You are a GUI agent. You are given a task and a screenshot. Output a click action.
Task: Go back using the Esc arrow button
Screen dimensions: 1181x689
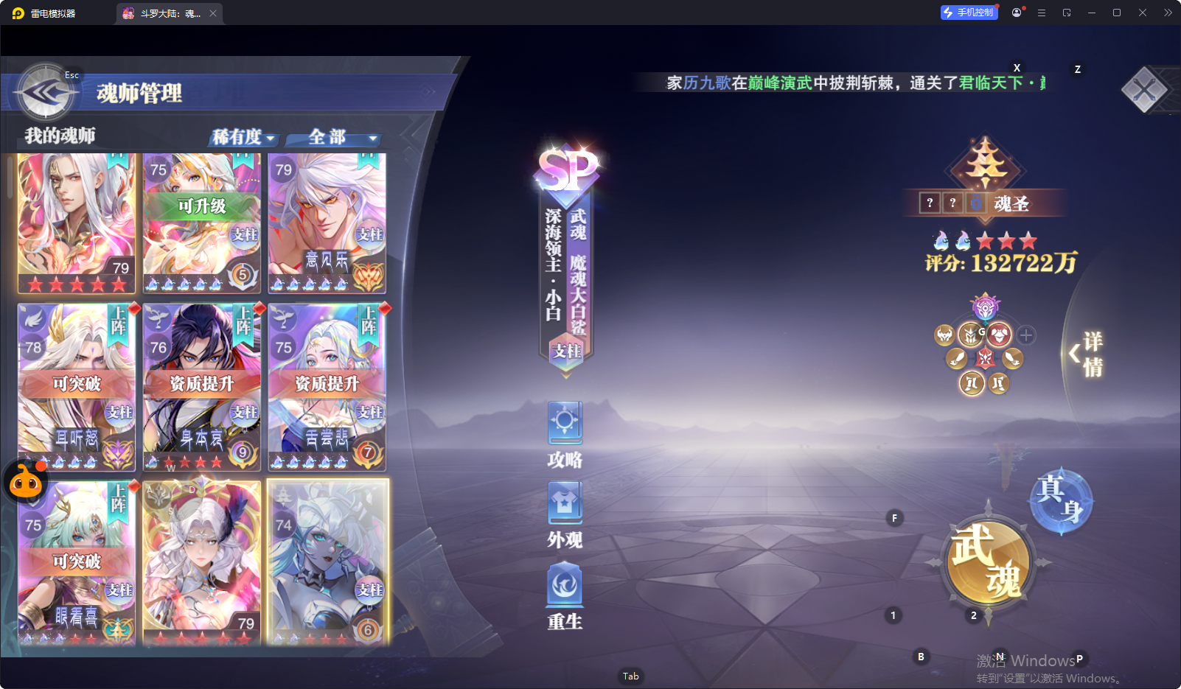click(x=46, y=92)
